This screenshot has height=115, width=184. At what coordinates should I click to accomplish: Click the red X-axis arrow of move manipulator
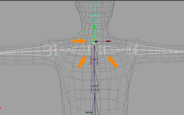point(109,41)
